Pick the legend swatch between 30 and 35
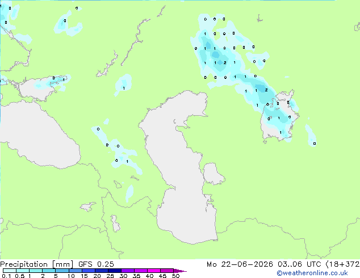The image size is (360, 278). pyautogui.click(x=128, y=271)
